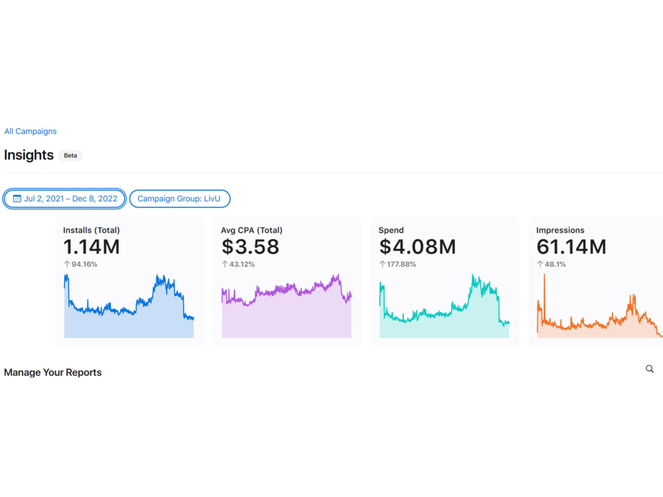
Task: Click the Beta badge next to Insights
Action: point(70,156)
